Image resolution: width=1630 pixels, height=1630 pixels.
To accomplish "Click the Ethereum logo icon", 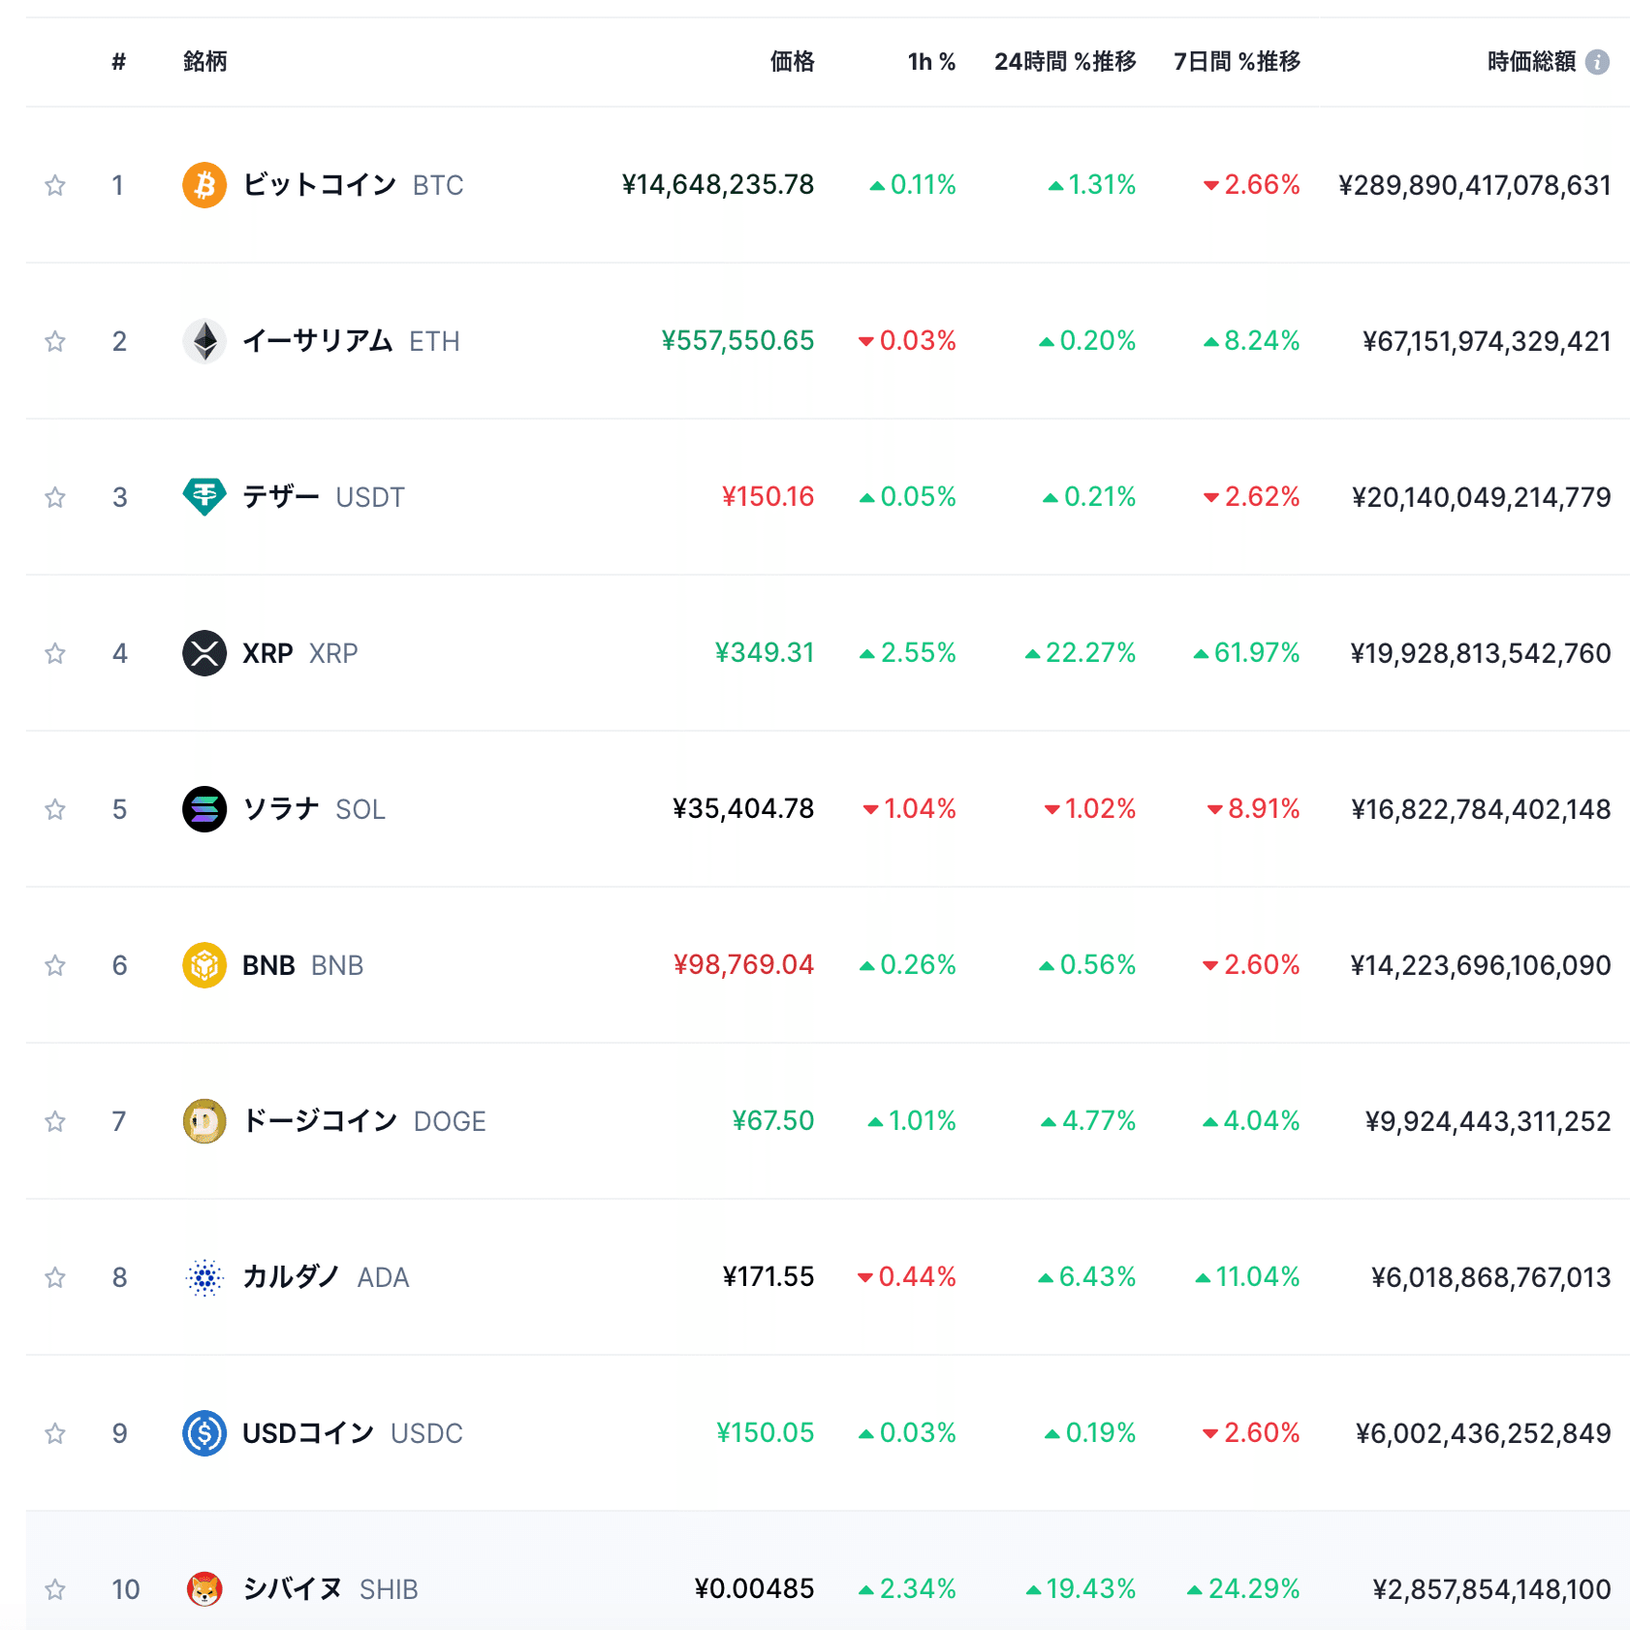I will coord(204,341).
